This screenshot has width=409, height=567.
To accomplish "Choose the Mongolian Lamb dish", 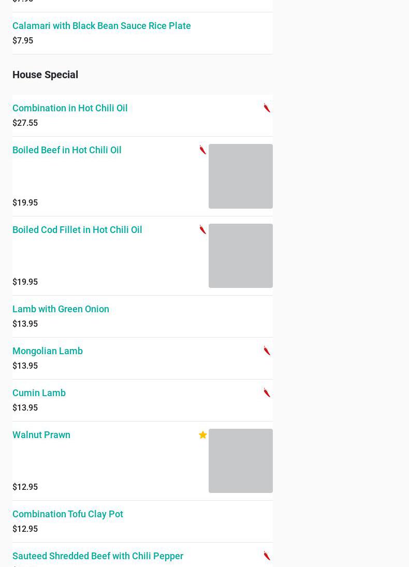I will click(x=48, y=351).
